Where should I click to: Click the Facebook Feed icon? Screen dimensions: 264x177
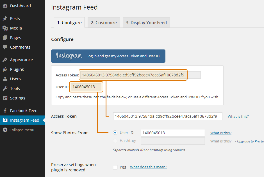tap(5, 111)
